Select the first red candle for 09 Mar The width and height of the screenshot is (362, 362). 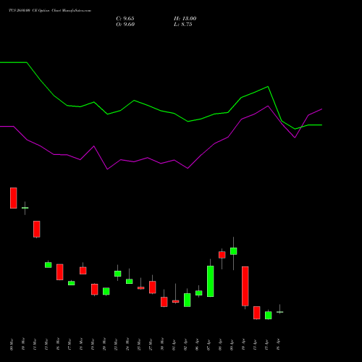13,198
